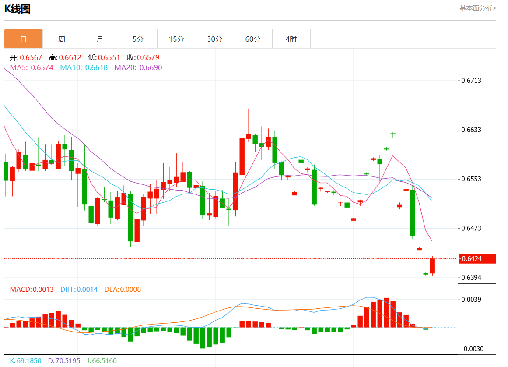Click the MA20 indicator label

(x=138, y=67)
